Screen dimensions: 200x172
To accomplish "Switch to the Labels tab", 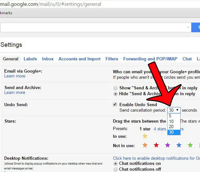I will click(30, 59).
